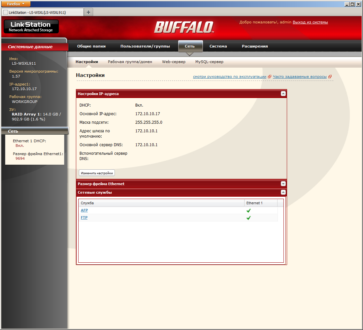Open Часто задаваемые вопросы link
The width and height of the screenshot is (363, 330).
tap(300, 77)
